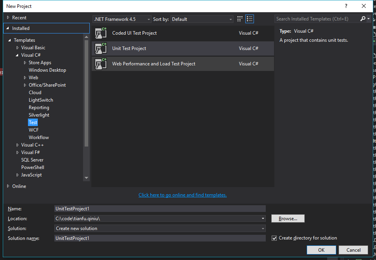Select the Test category
Viewport: 376px width, 260px height.
click(x=33, y=123)
